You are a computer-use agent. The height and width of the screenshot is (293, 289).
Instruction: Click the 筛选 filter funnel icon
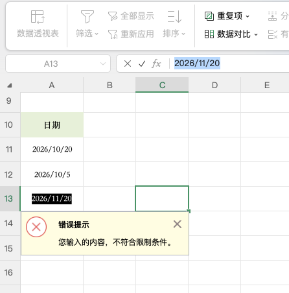point(87,16)
